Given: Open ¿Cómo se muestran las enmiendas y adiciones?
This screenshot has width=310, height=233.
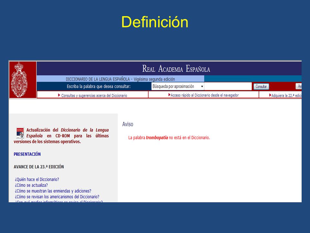Looking at the screenshot, I should [53, 191].
